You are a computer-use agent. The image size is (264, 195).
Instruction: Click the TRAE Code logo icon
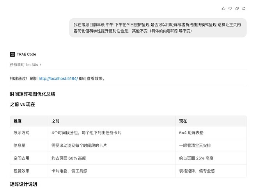pyautogui.click(x=12, y=54)
